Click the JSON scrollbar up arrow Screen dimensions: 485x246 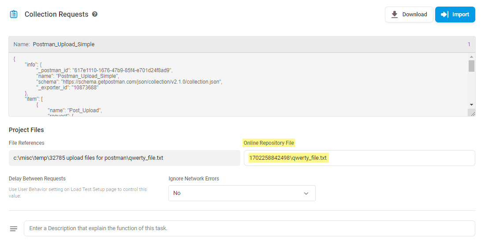(471, 57)
